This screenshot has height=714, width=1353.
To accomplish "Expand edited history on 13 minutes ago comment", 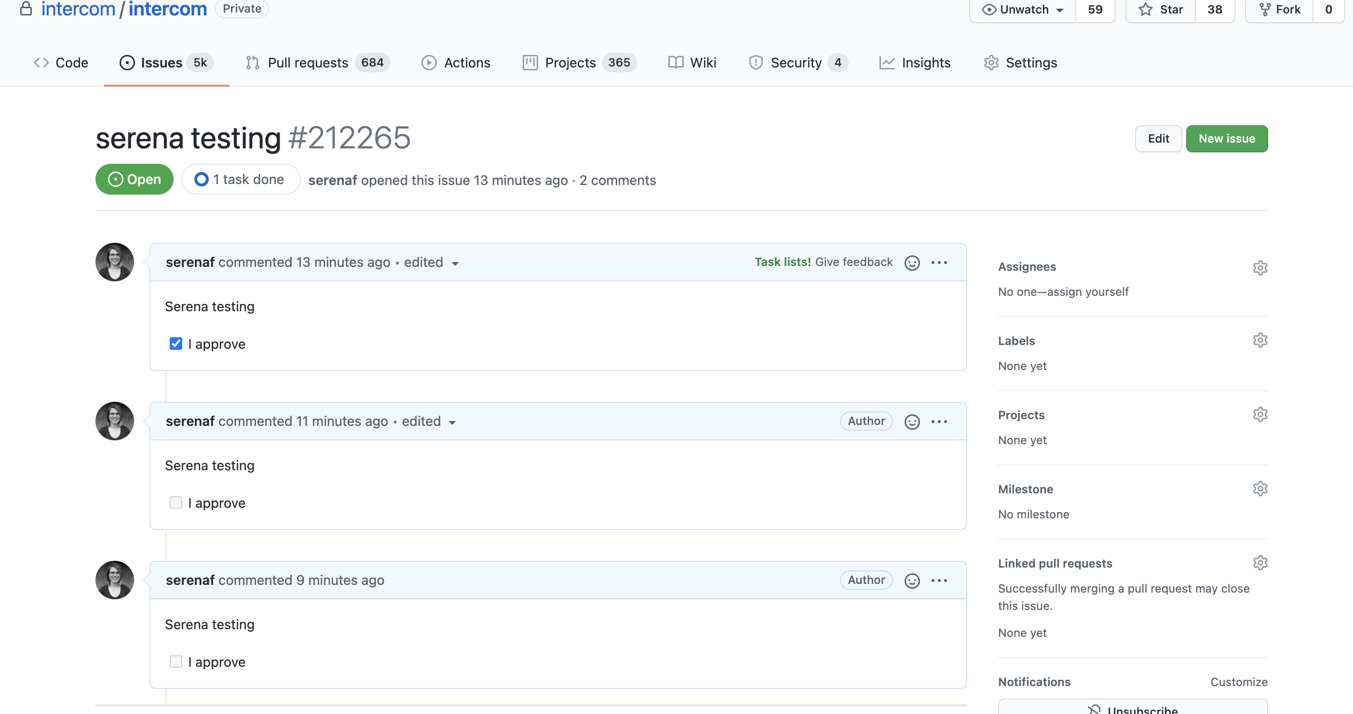I will (x=432, y=262).
